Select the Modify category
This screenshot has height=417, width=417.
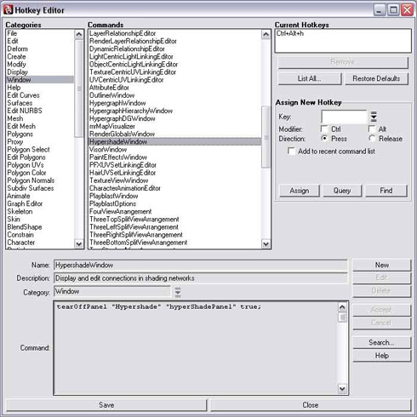coord(39,64)
